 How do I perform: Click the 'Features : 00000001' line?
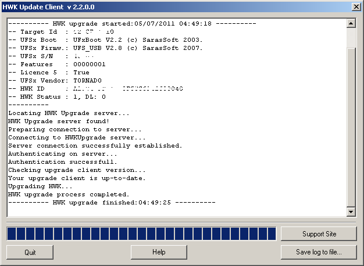[x=57, y=64]
